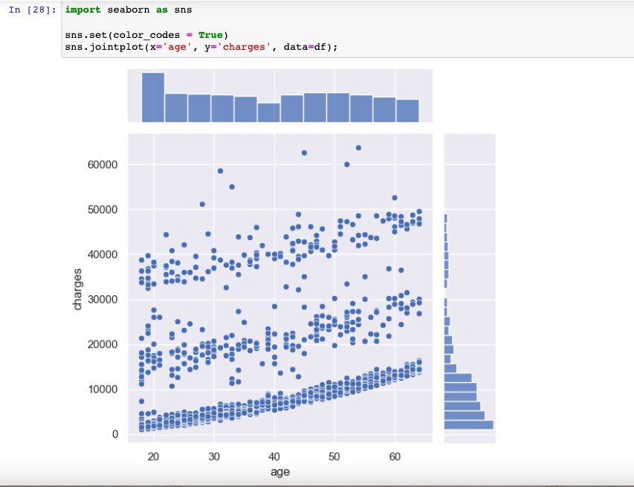
Task: Click the 0 y-axis tick label
Action: [x=115, y=434]
